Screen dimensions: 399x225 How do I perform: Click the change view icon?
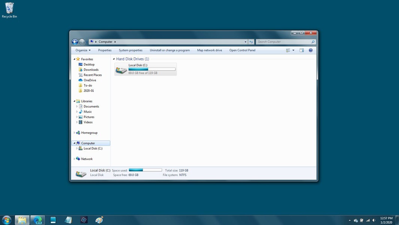[288, 50]
